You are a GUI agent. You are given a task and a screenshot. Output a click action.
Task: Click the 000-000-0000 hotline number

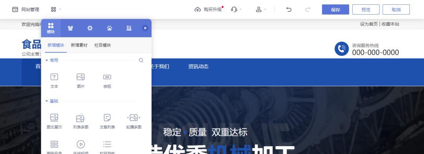point(375,53)
